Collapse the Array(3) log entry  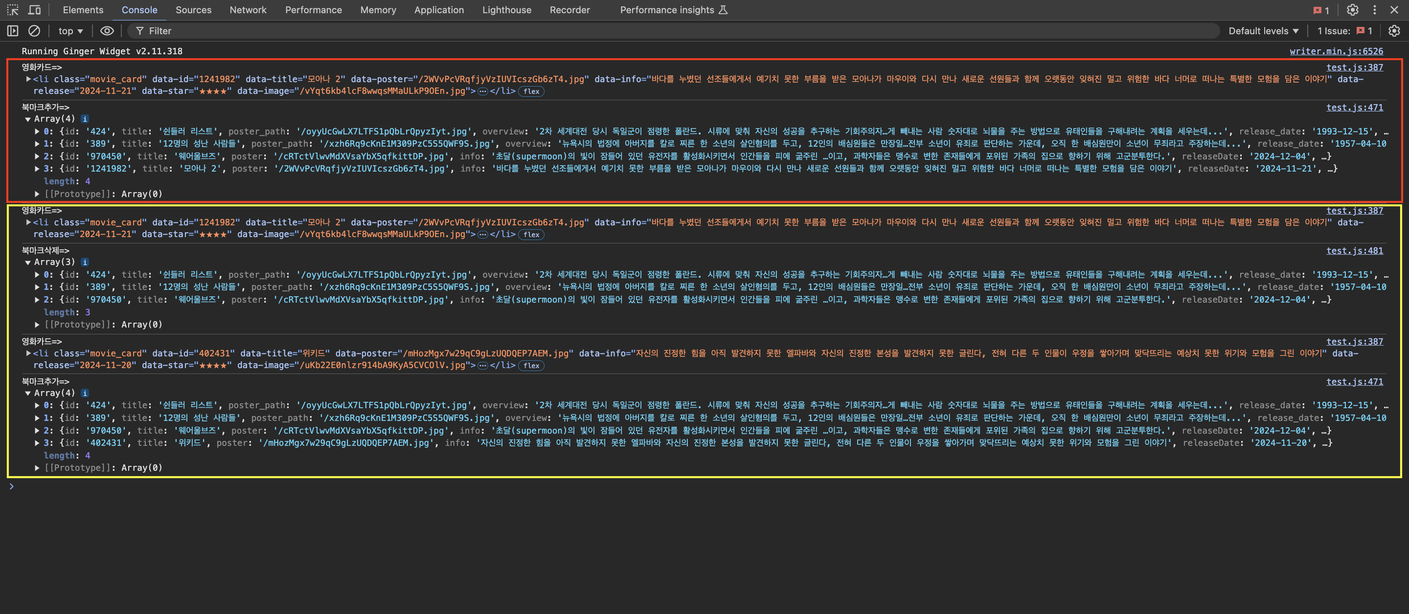(x=27, y=263)
